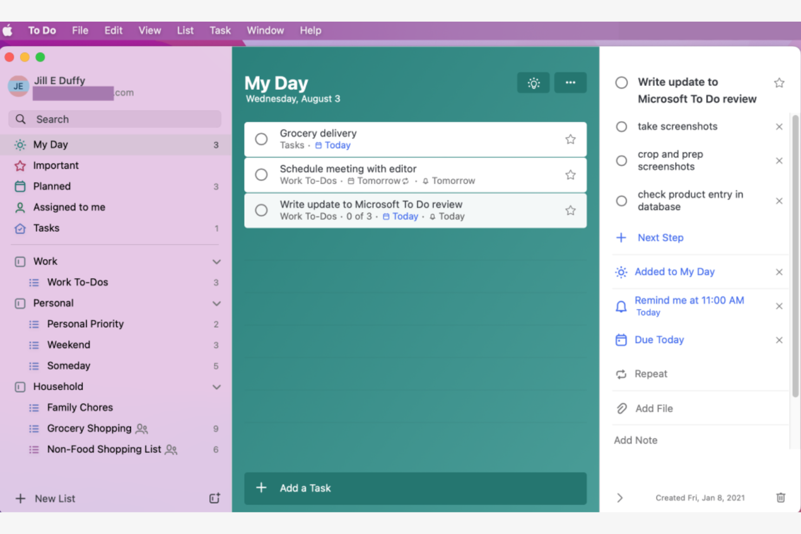Open the To Do app menu

pyautogui.click(x=42, y=31)
